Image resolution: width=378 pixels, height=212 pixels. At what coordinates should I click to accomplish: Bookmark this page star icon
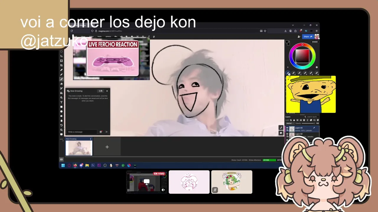pyautogui.click(x=265, y=31)
